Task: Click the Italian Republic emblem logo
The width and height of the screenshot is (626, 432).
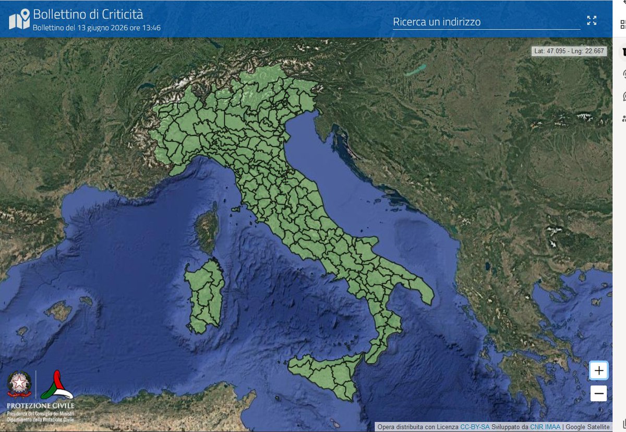Action: tap(19, 384)
